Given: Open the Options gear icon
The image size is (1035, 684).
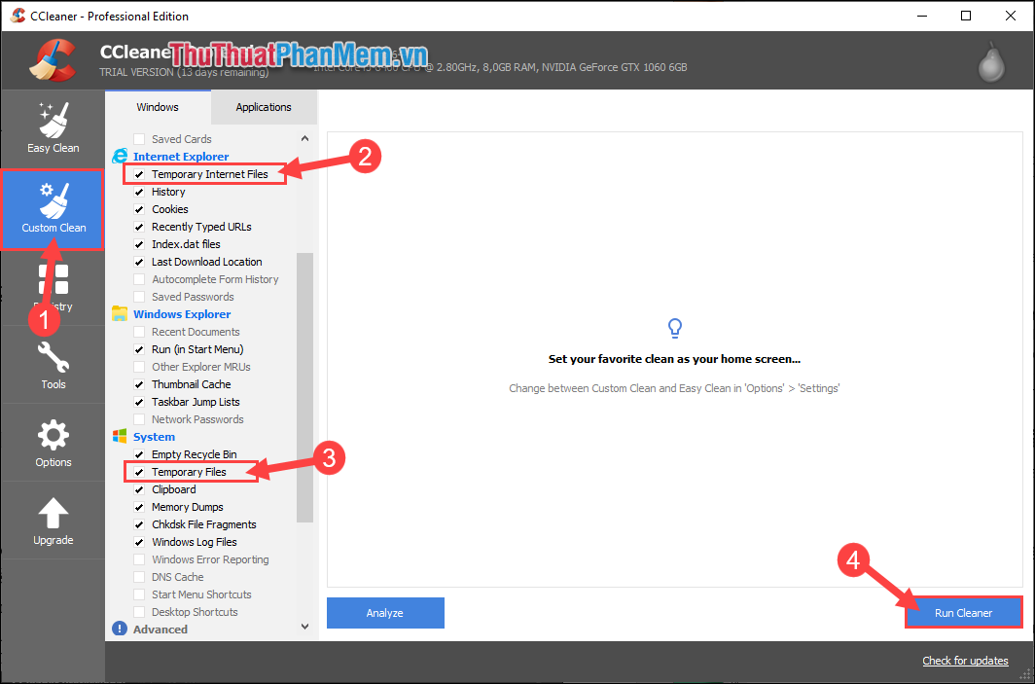Looking at the screenshot, I should click(53, 441).
